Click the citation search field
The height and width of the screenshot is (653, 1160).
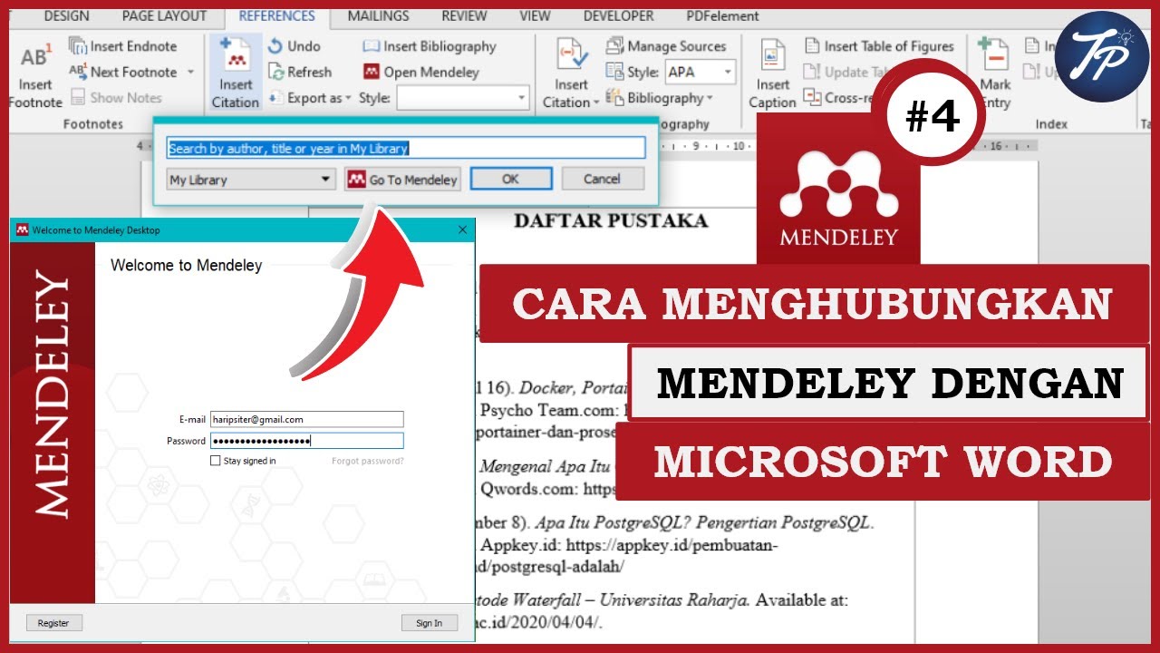[x=406, y=148]
